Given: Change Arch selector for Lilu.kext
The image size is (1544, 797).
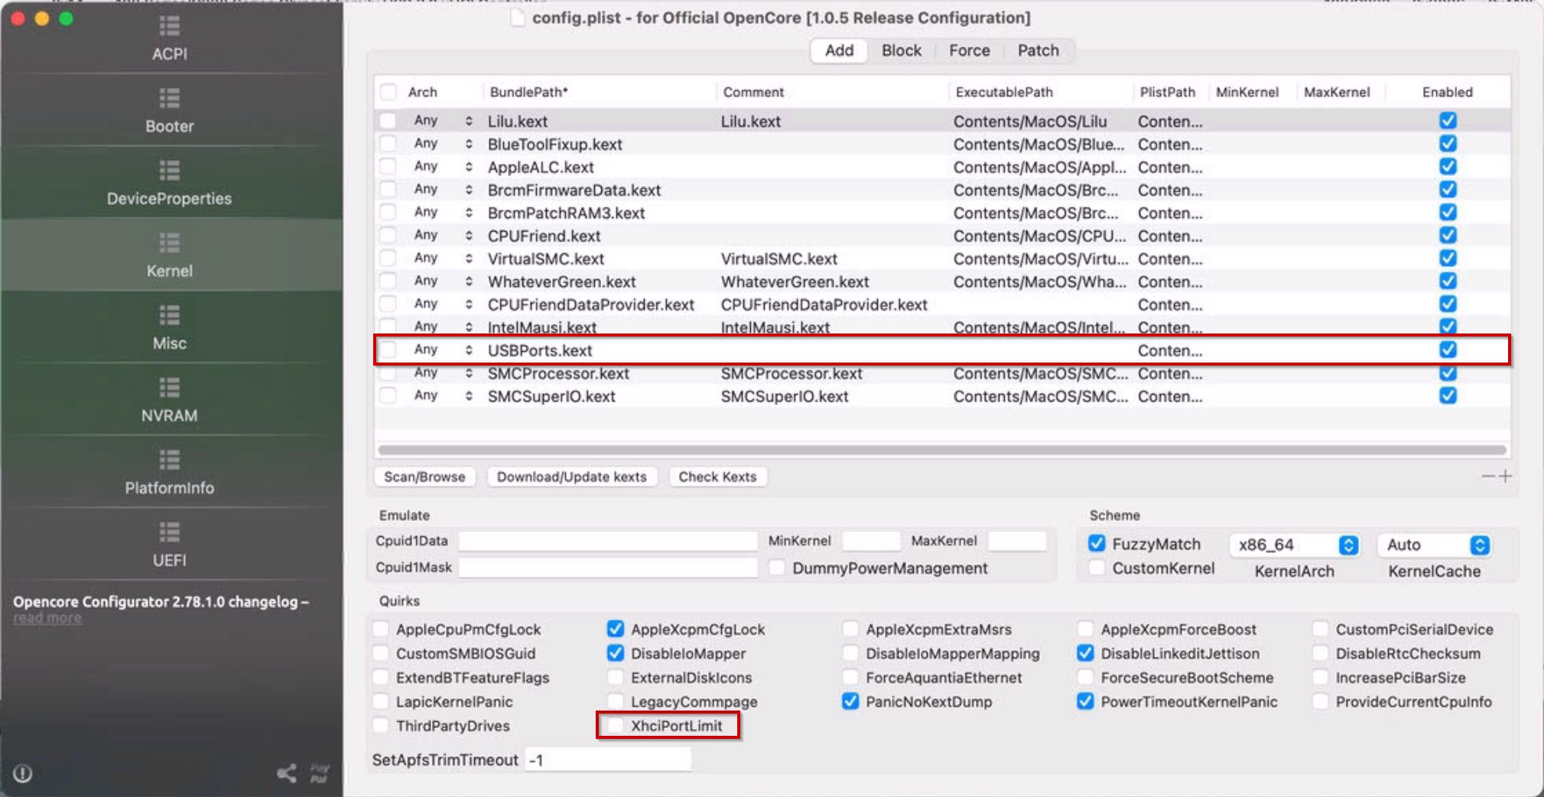Looking at the screenshot, I should pos(468,121).
